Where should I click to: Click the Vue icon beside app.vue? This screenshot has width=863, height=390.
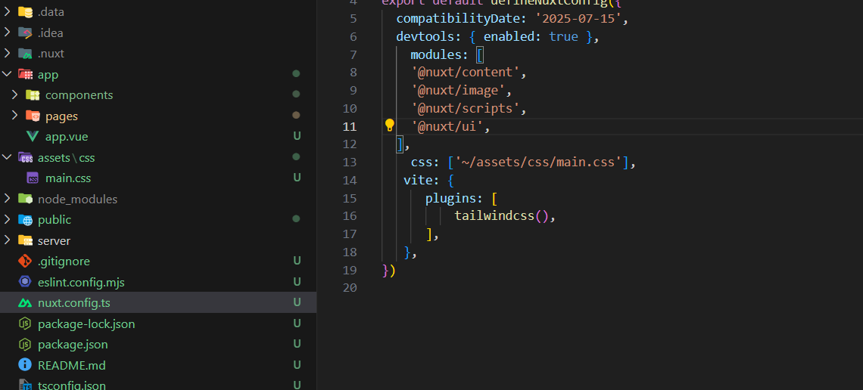point(33,137)
